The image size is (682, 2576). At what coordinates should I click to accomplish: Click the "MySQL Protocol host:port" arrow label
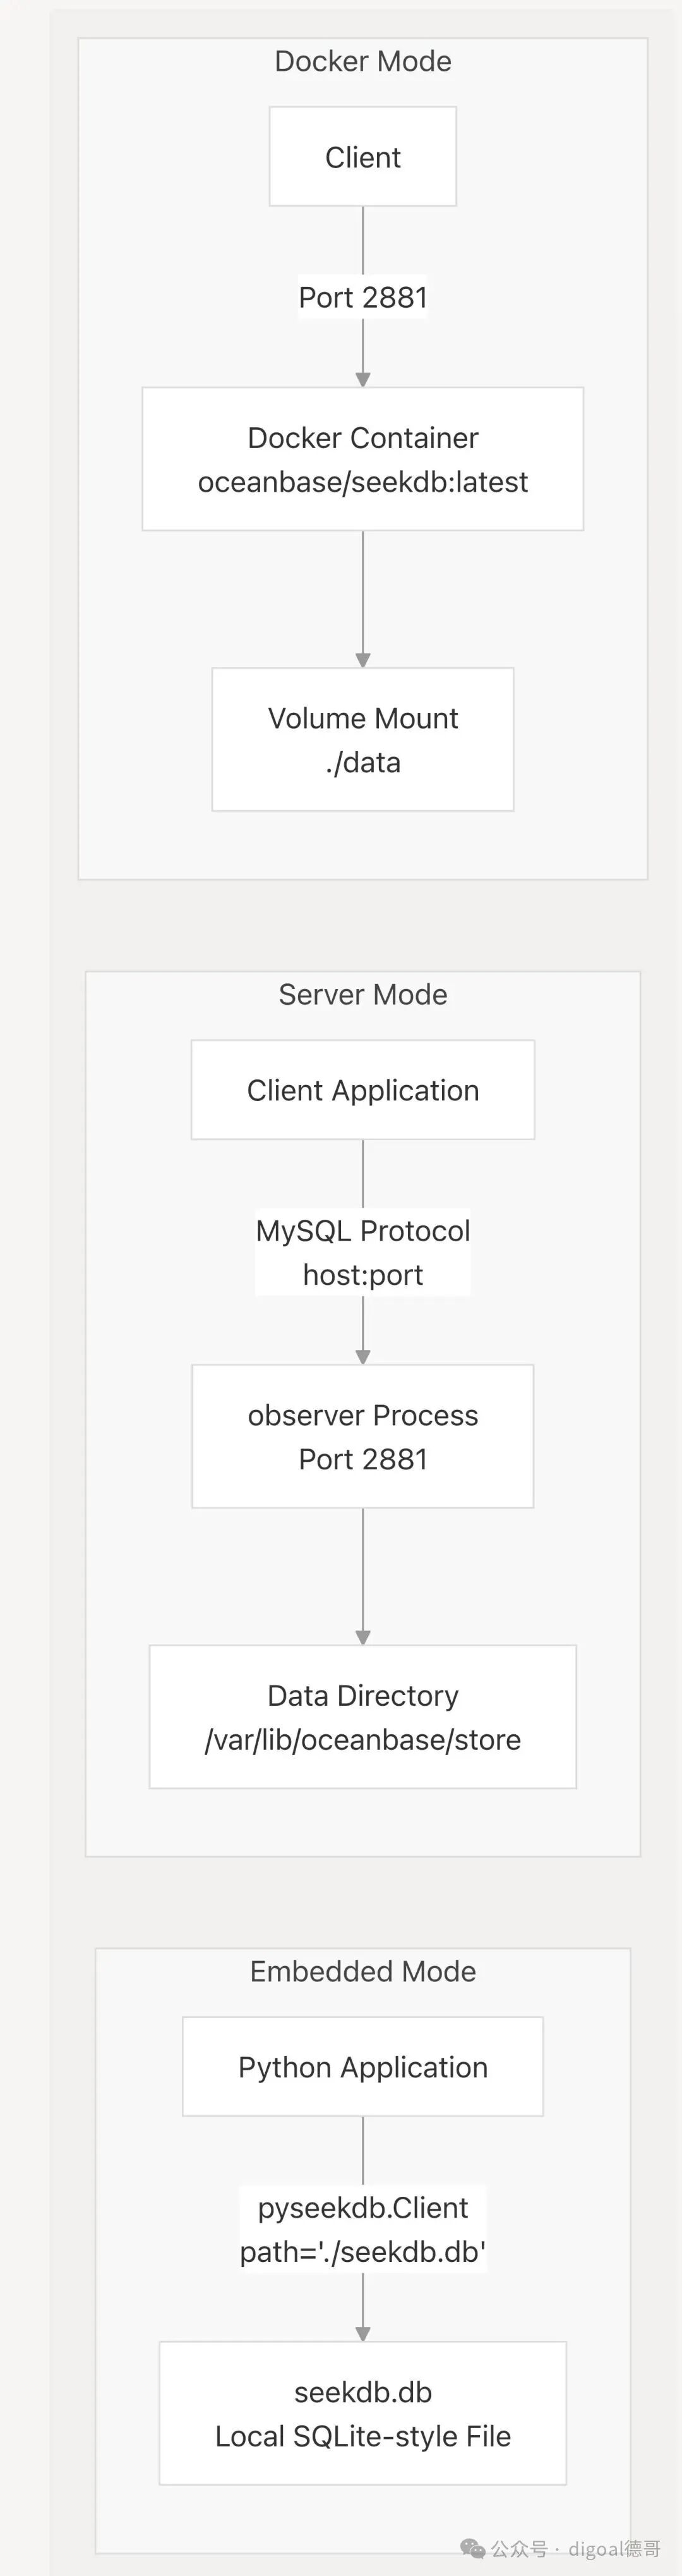coord(362,1253)
